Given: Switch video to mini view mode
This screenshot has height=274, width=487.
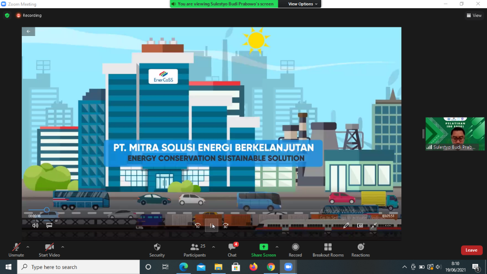Looking at the screenshot, I should pyautogui.click(x=360, y=226).
